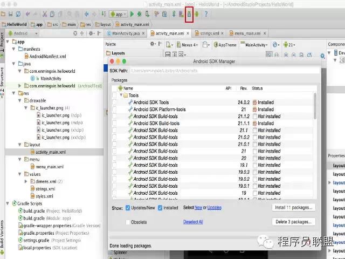Click the Save All toolbar icon
Image resolution: width=345 pixels, height=259 pixels.
point(11,15)
